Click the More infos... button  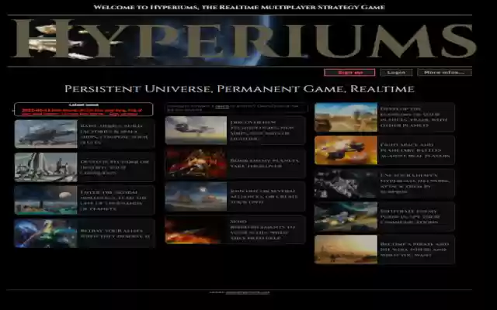(x=444, y=72)
